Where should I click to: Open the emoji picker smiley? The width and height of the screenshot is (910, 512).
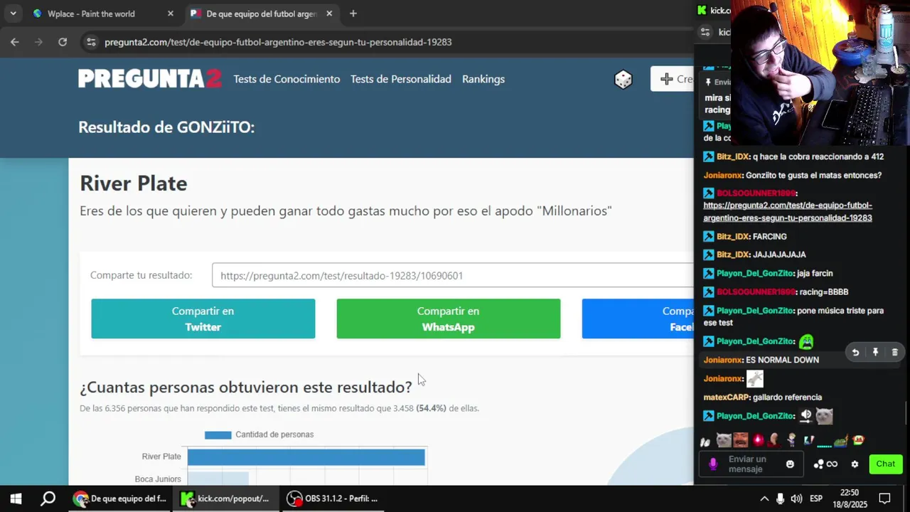pos(790,464)
